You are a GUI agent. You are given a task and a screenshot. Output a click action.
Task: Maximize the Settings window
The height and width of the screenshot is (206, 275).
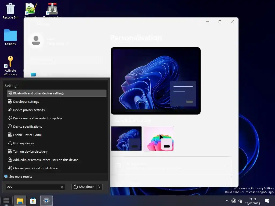pos(220,22)
